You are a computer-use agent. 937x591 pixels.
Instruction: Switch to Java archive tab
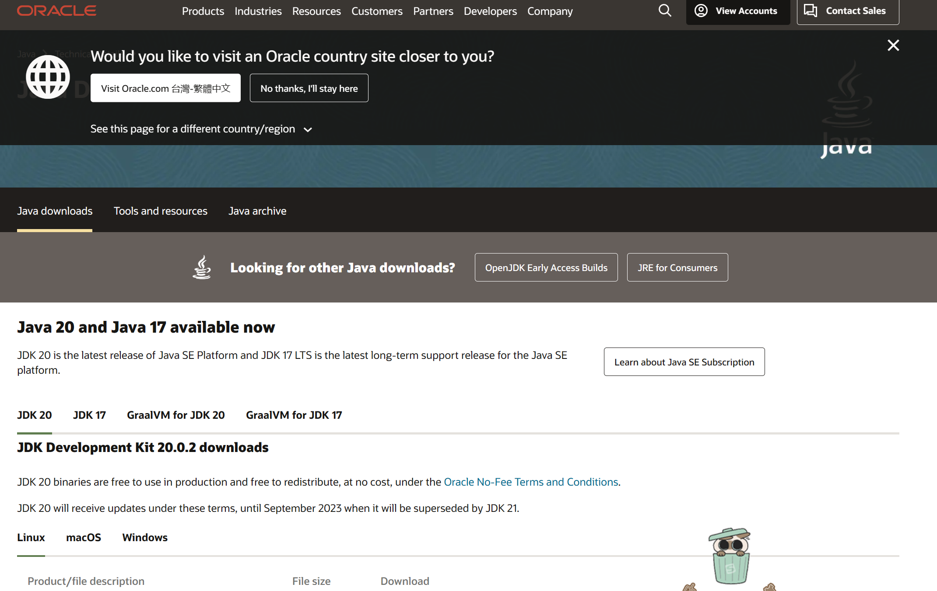(x=257, y=211)
